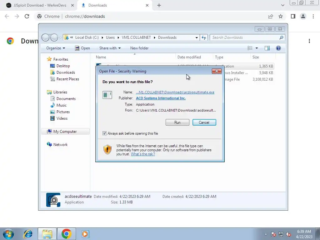Open Desktop in navigation pane

click(63, 66)
